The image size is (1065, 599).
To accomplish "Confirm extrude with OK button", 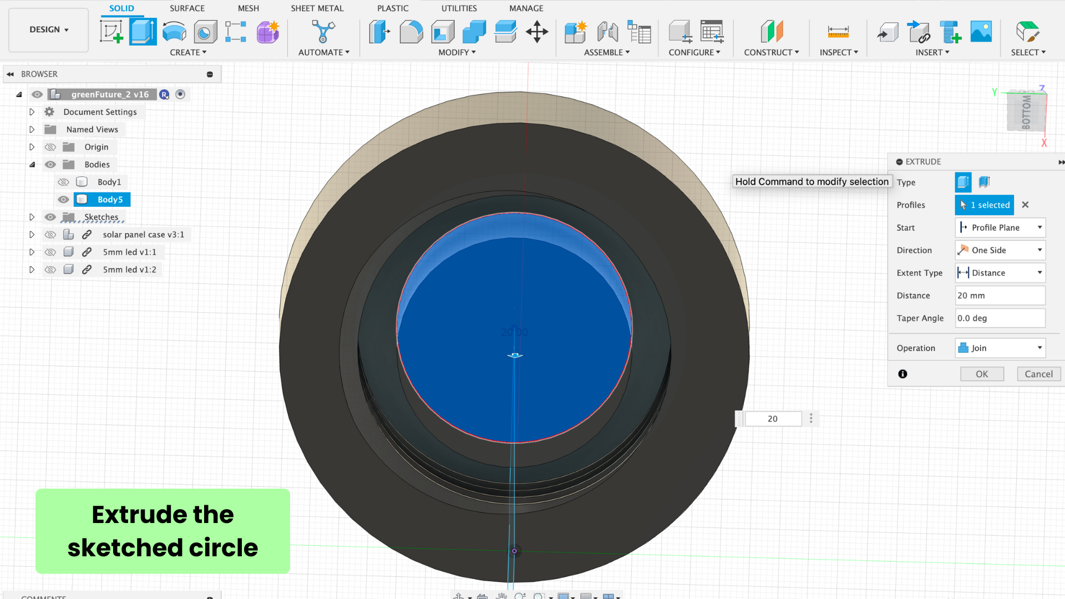I will coord(982,374).
